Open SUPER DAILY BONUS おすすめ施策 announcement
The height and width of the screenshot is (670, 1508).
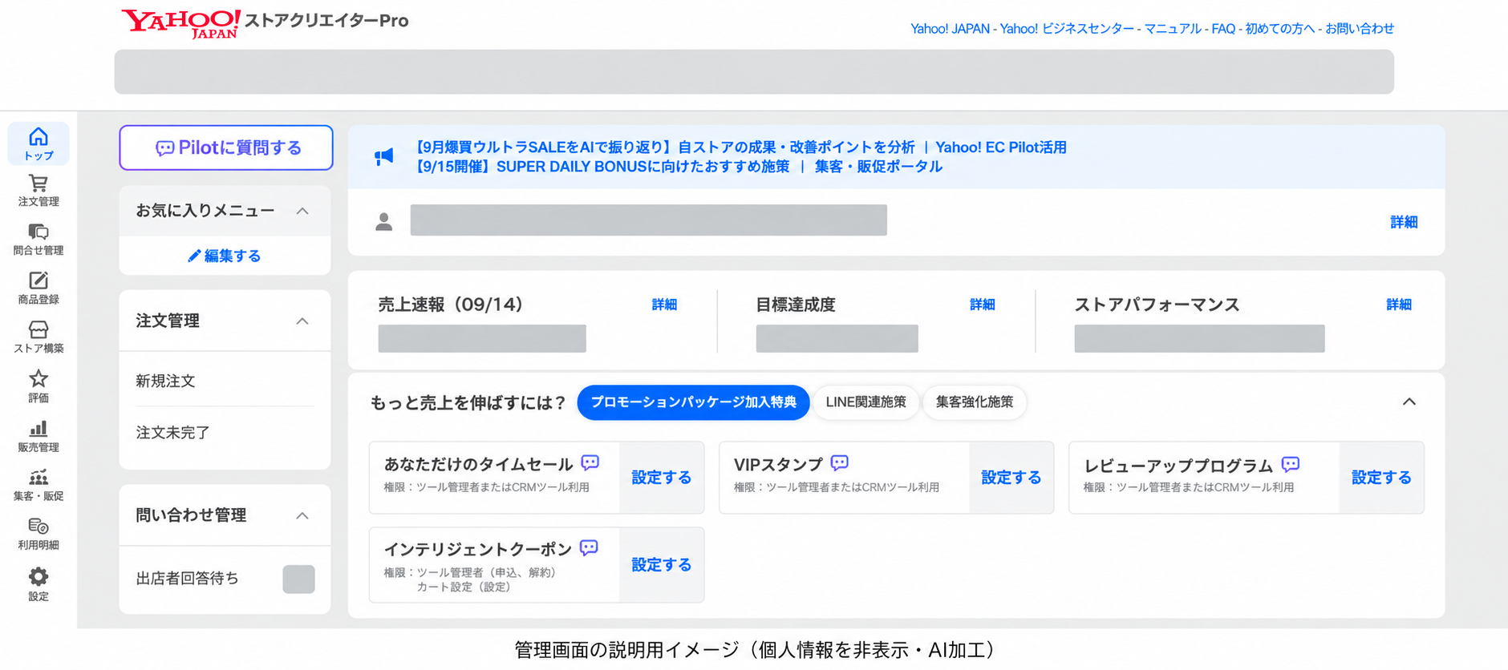tap(602, 167)
